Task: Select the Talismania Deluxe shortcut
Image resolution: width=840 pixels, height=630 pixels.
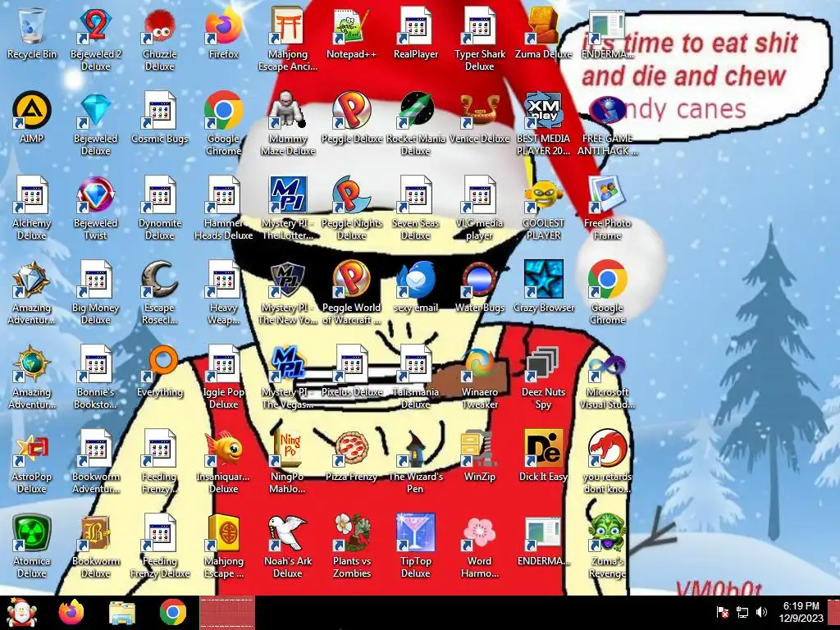Action: click(416, 376)
